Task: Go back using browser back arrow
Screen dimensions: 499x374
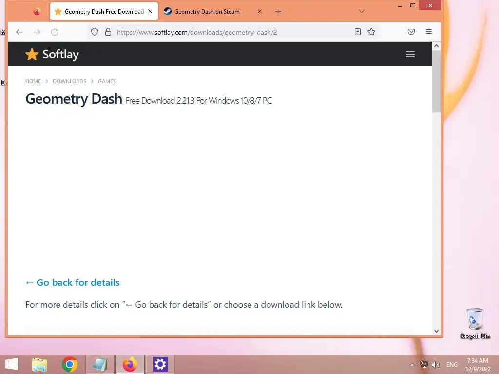Action: [x=19, y=32]
